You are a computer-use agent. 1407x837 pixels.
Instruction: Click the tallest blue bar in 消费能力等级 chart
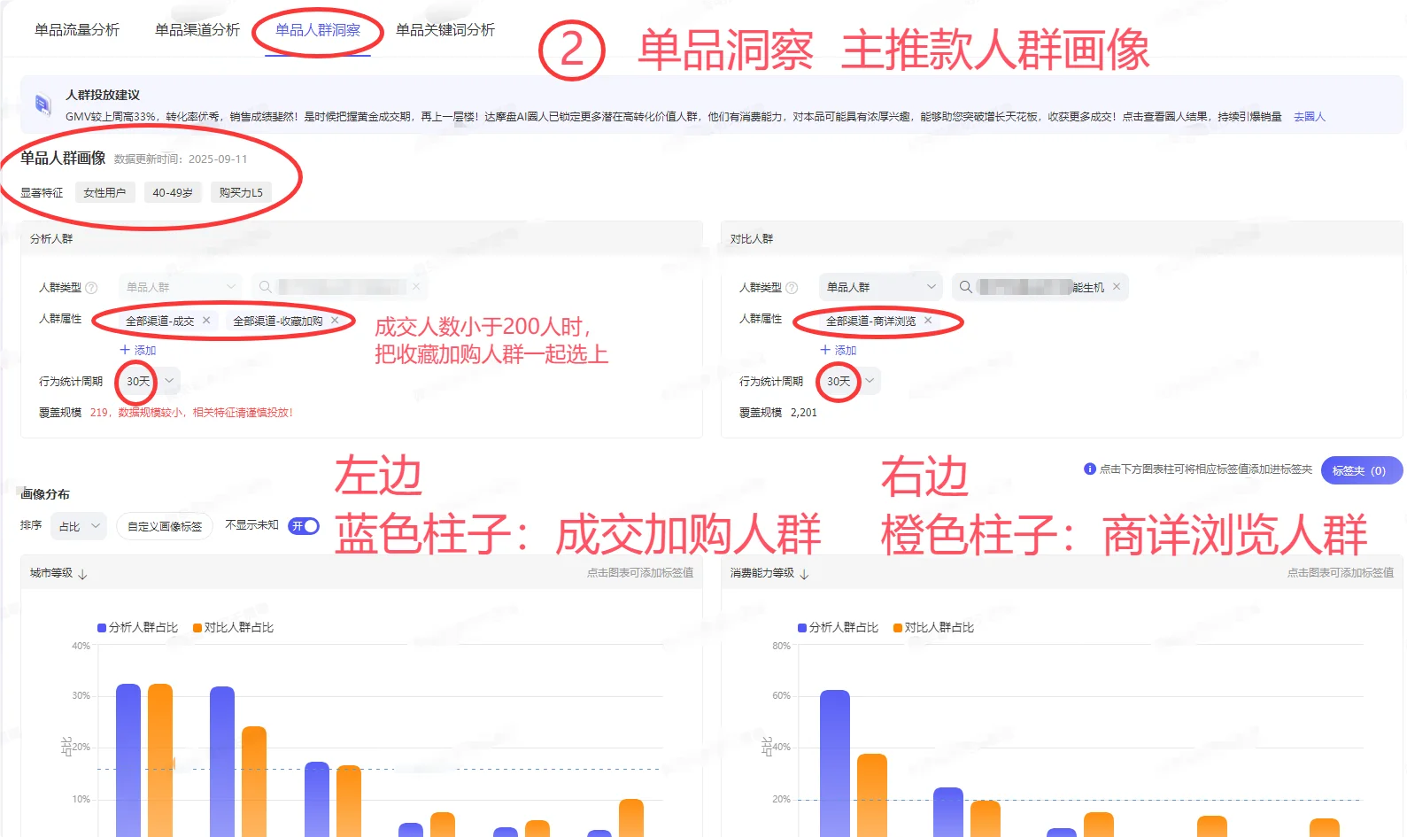click(835, 763)
